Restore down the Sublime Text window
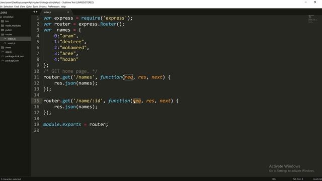 click(315, 2)
